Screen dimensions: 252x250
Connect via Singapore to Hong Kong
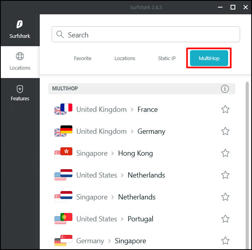point(142,153)
